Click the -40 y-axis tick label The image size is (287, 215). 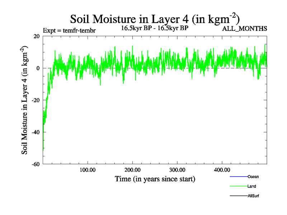point(35,132)
